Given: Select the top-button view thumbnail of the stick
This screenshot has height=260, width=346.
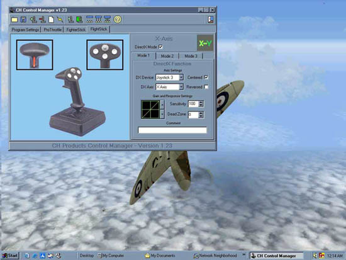Looking at the screenshot, I should [105, 55].
